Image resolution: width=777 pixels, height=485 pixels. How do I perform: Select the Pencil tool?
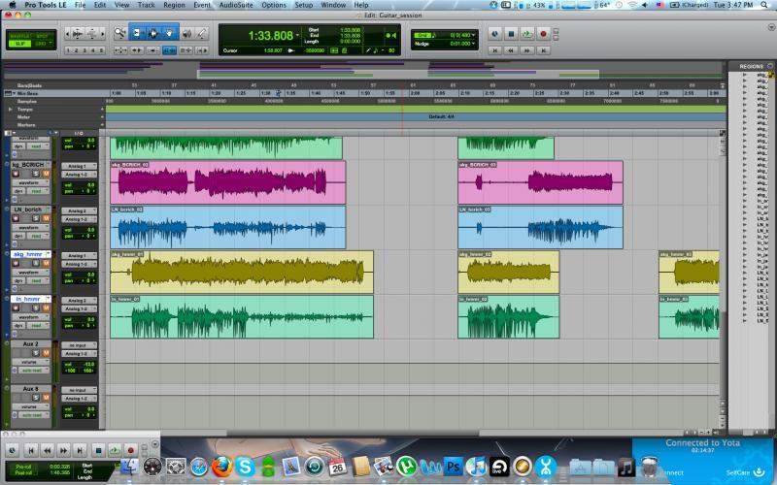(x=201, y=33)
